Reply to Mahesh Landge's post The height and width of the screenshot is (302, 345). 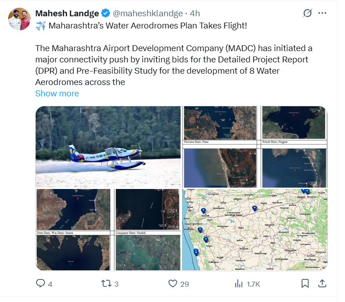coord(41,283)
